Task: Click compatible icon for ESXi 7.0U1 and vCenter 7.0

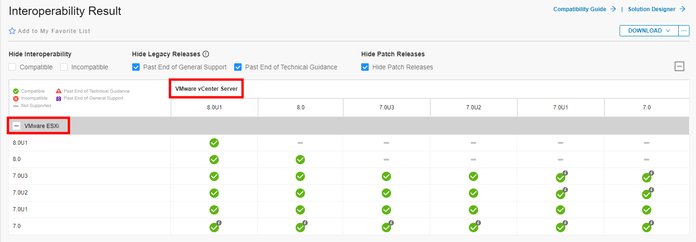Action: click(647, 210)
